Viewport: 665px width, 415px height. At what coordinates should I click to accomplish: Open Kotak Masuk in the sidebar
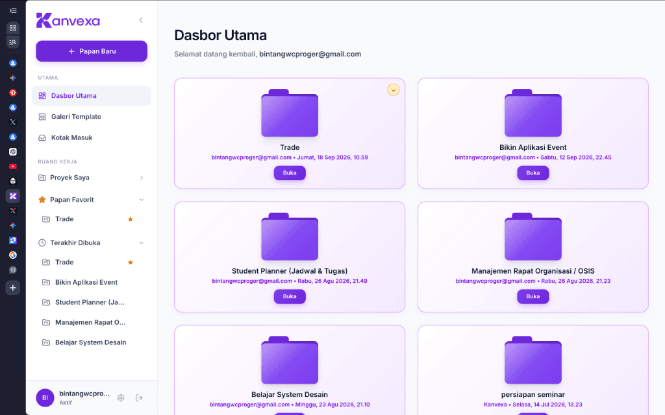pos(92,137)
